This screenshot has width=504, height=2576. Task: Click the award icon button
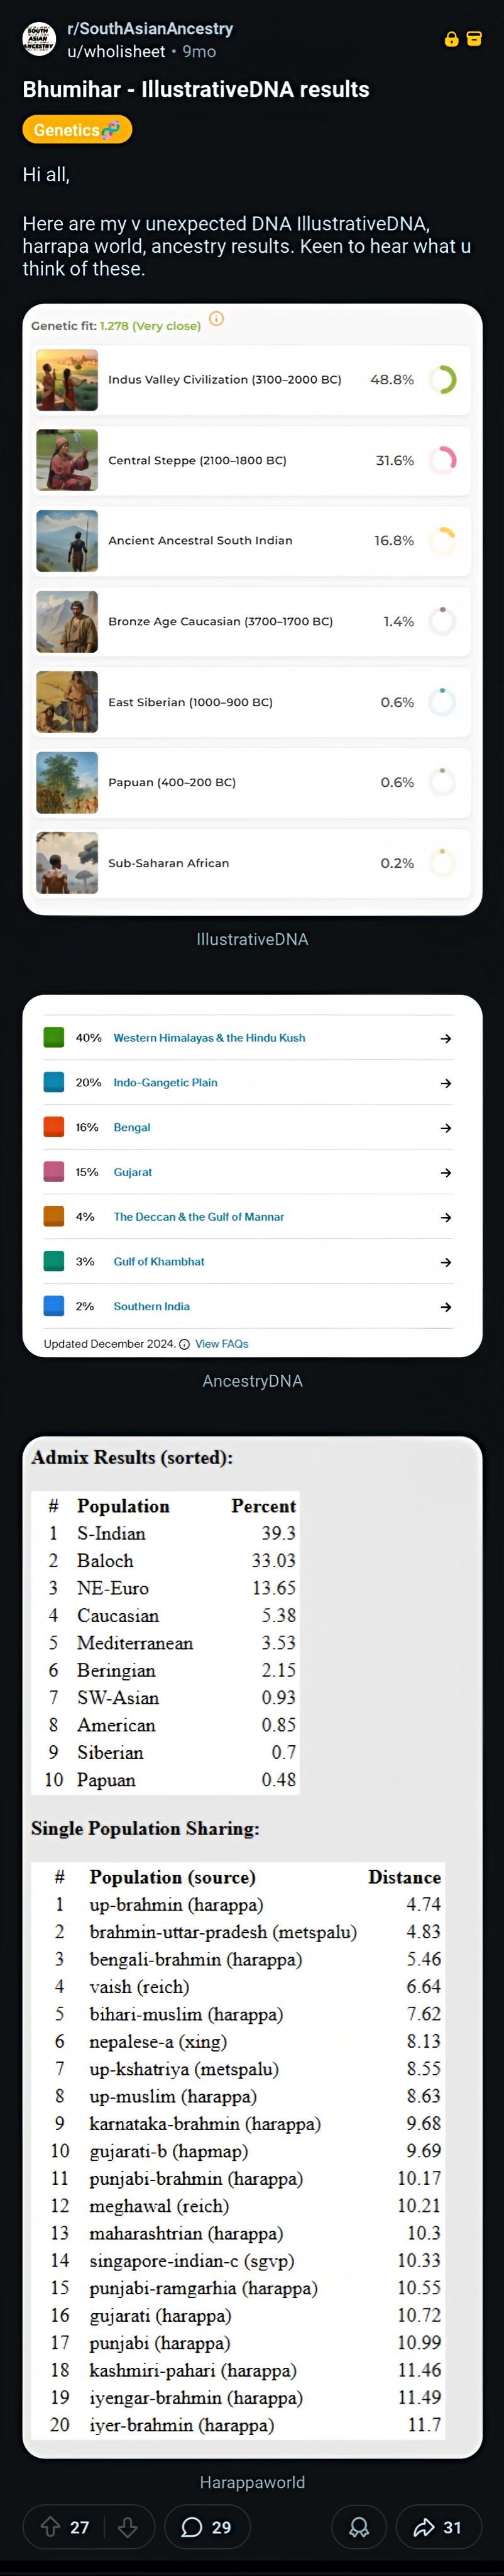(x=359, y=2527)
